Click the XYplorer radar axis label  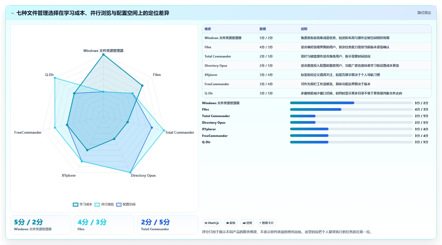(x=69, y=175)
